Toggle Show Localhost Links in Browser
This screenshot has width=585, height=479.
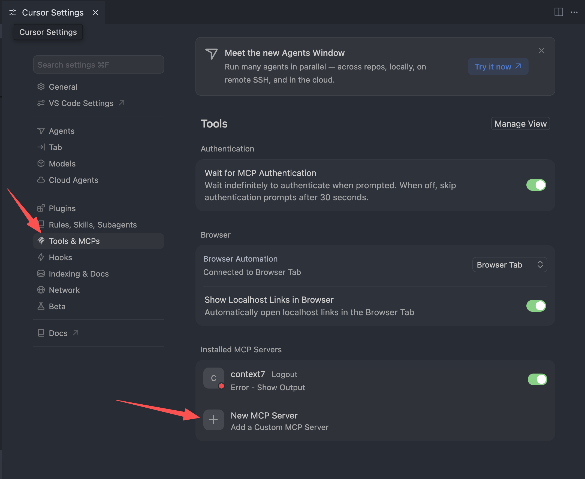pos(536,306)
